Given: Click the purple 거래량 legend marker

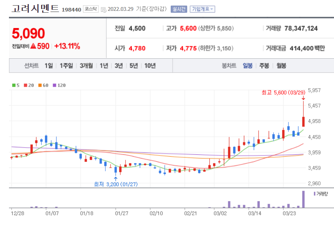Looking at the screenshot, I should tap(315, 194).
